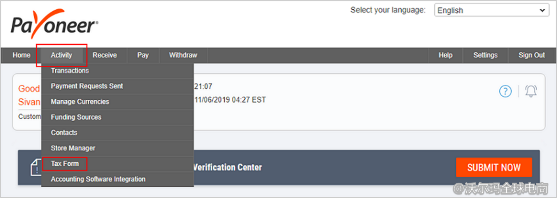Open the language selection dropdown
This screenshot has height=198, width=557.
[491, 10]
